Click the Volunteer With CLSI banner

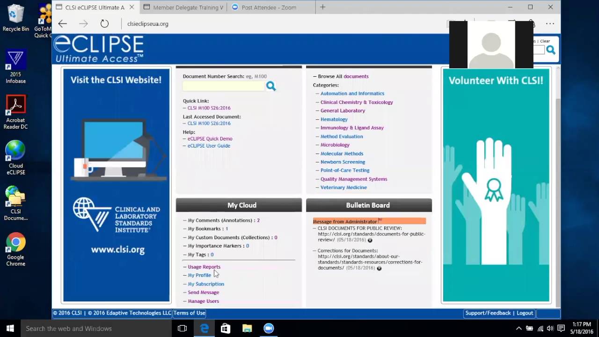coord(496,185)
